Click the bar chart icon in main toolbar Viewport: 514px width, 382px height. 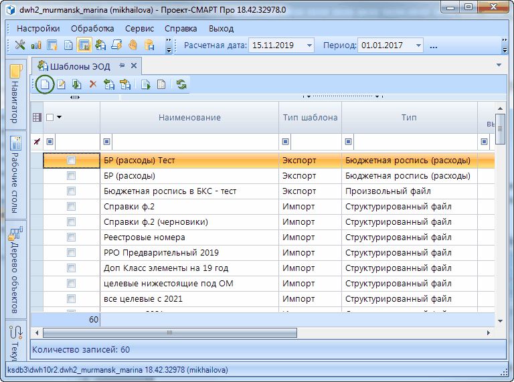coord(36,45)
